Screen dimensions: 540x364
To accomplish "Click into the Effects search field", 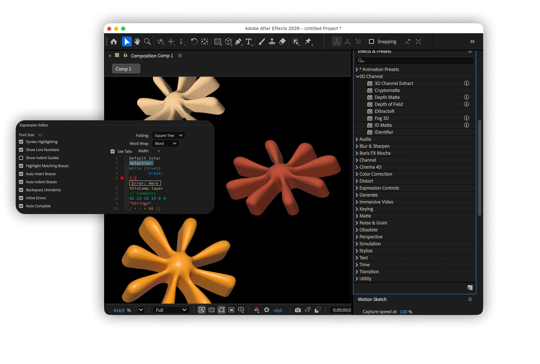I will tap(415, 61).
